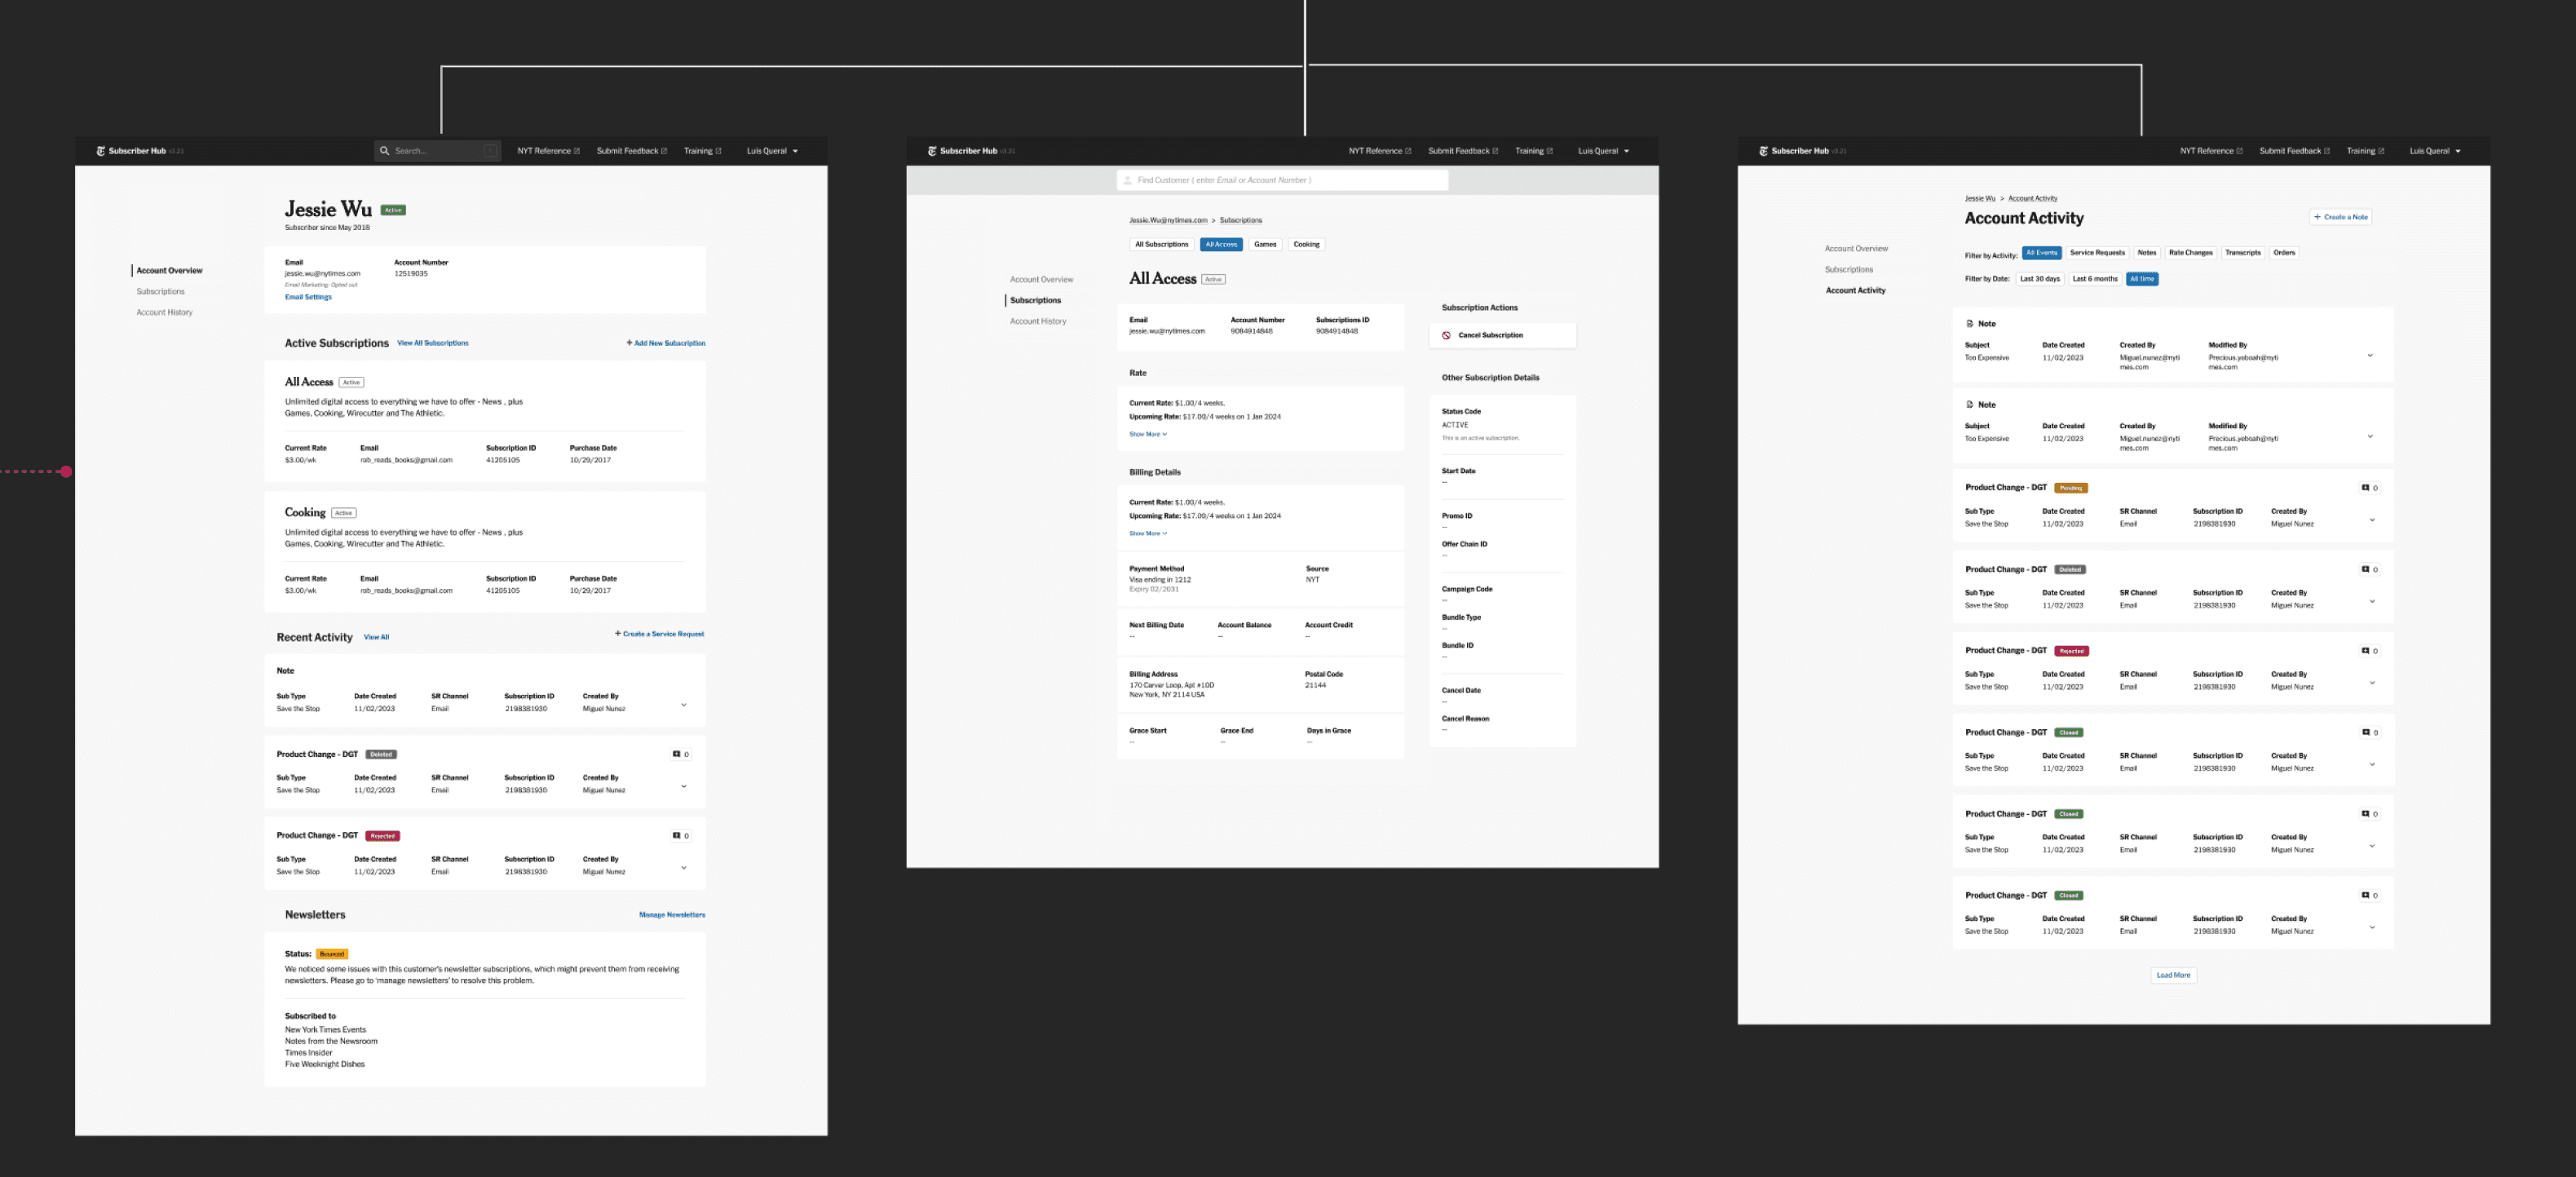The width and height of the screenshot is (2576, 1177).
Task: Click the external-link icon next to Training in the overview frame
Action: 718,151
